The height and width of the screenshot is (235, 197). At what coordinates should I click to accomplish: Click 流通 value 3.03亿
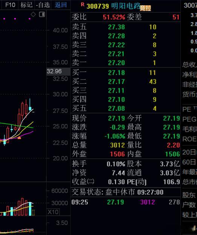click(x=170, y=173)
